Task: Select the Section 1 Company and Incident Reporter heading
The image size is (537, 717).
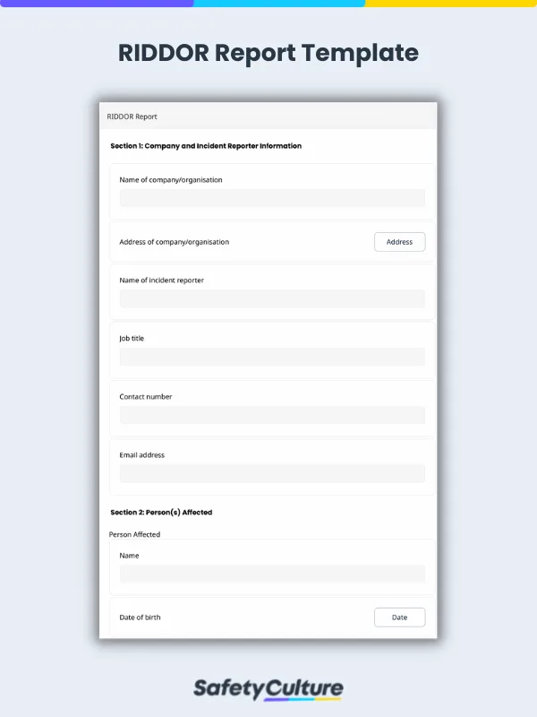Action: [206, 146]
